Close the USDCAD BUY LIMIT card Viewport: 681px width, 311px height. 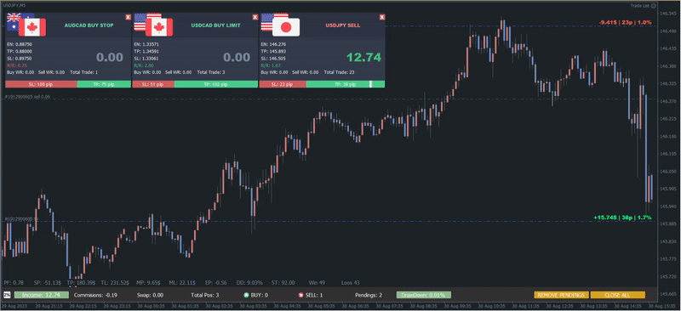[x=255, y=17]
